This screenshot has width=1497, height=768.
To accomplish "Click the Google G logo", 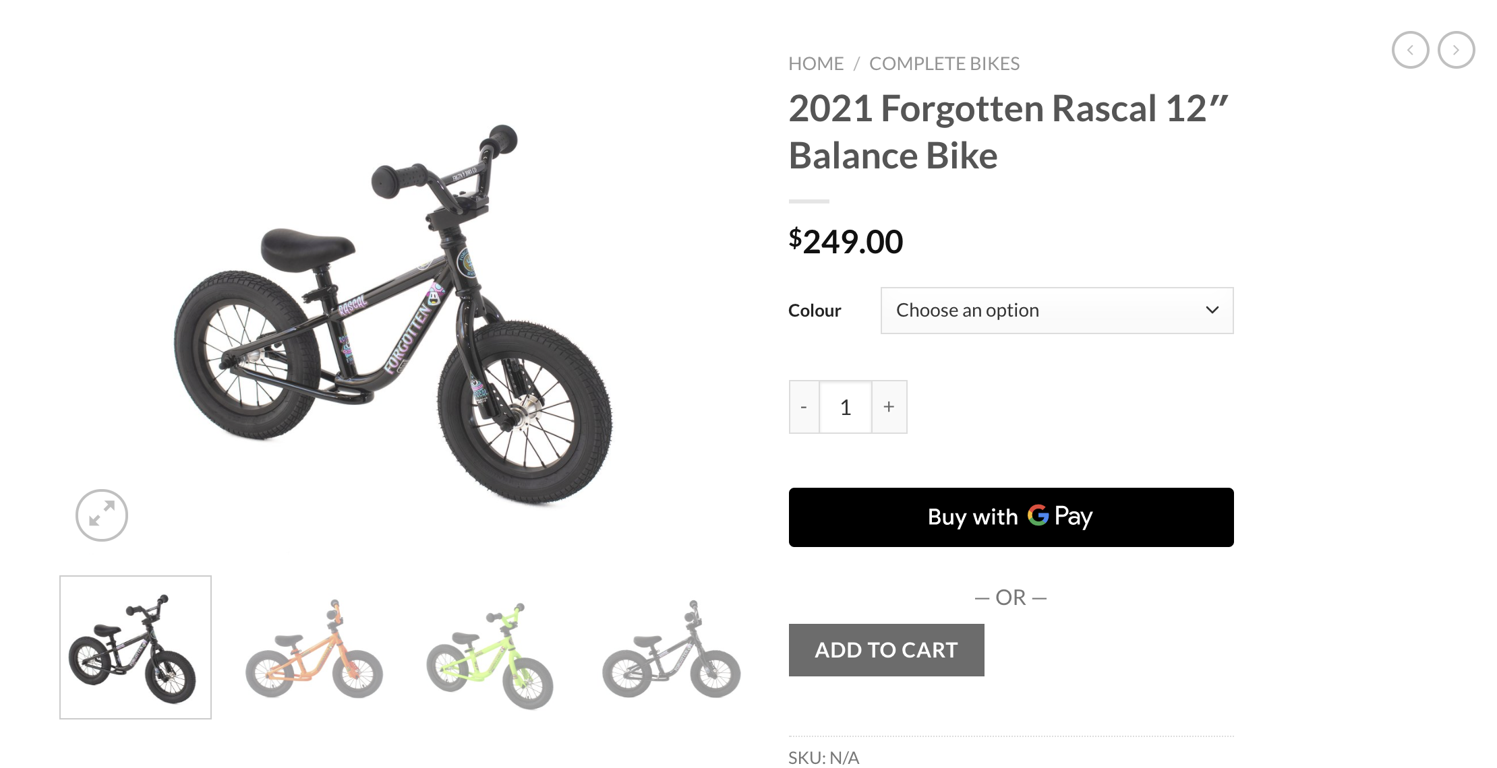I will [x=1038, y=515].
